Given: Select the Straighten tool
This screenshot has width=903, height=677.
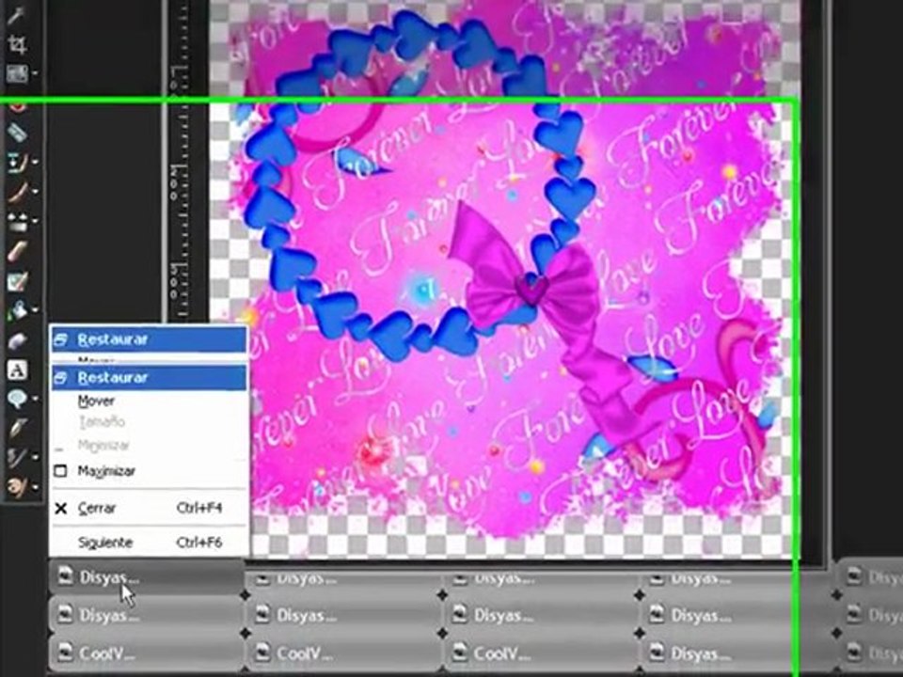Looking at the screenshot, I should [16, 73].
